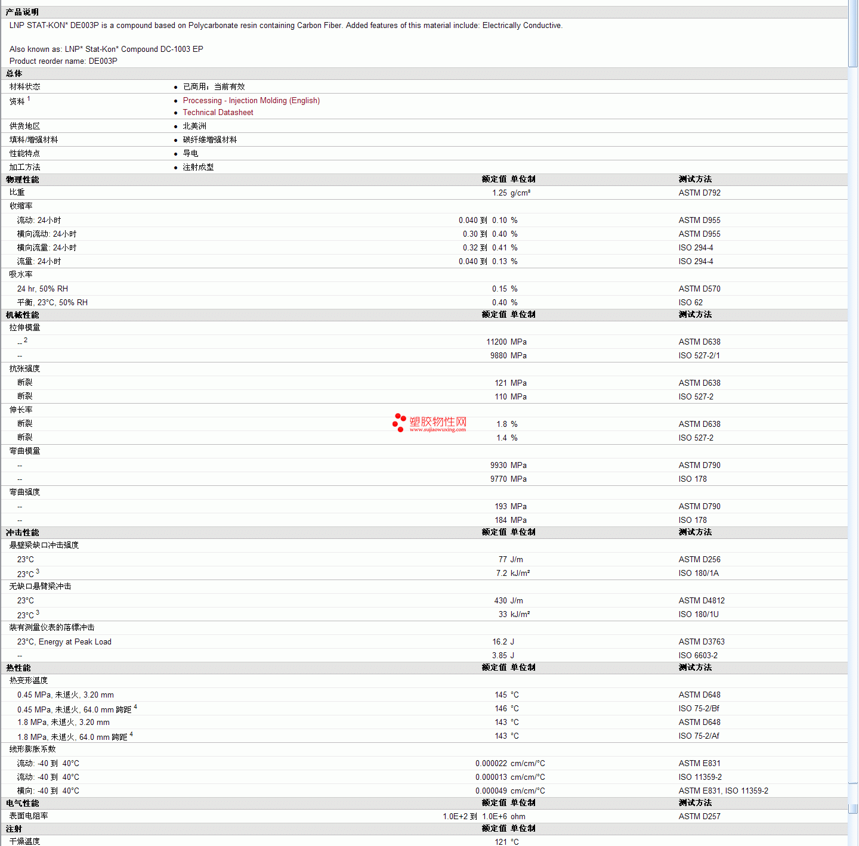Click the 供货地区 row label

tap(25, 126)
